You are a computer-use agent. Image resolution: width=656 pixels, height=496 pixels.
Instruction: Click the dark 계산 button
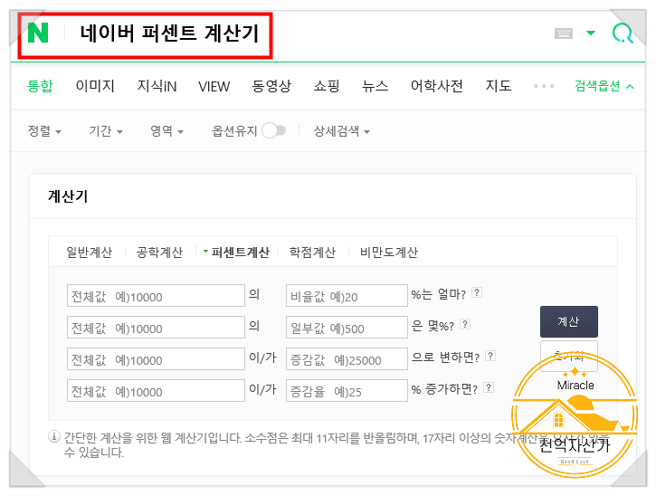click(569, 321)
